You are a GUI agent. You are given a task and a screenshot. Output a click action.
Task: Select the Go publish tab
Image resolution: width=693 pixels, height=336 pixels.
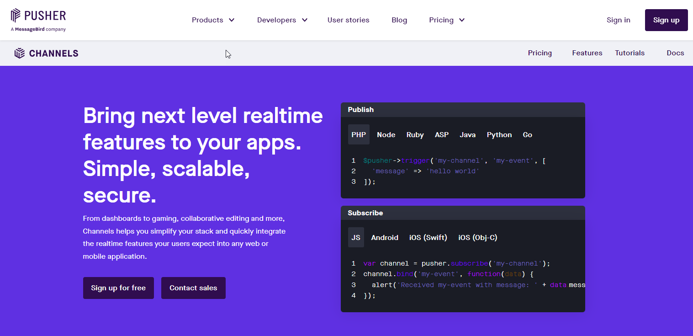tap(528, 135)
